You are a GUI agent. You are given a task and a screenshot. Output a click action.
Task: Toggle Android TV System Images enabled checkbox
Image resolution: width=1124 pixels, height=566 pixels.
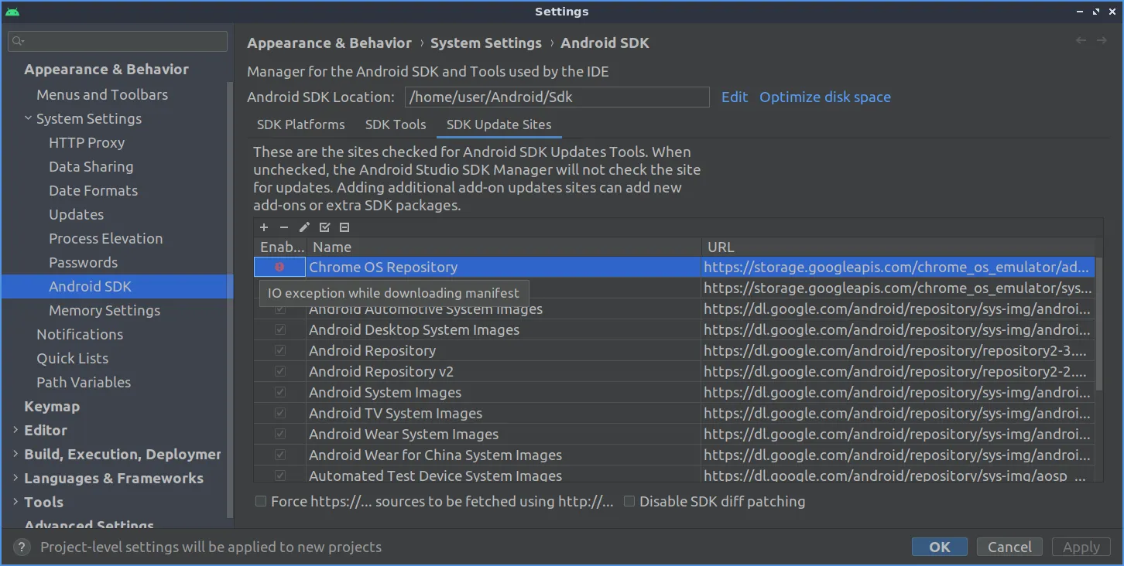tap(279, 413)
